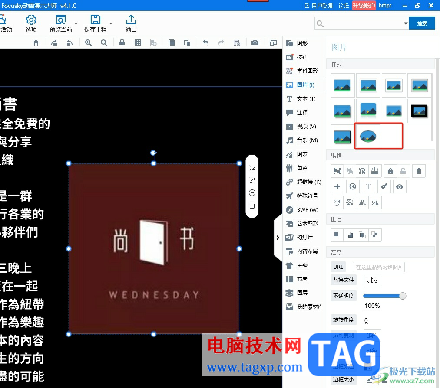
Task: Choose the oval image style thumbnail
Action: point(368,137)
